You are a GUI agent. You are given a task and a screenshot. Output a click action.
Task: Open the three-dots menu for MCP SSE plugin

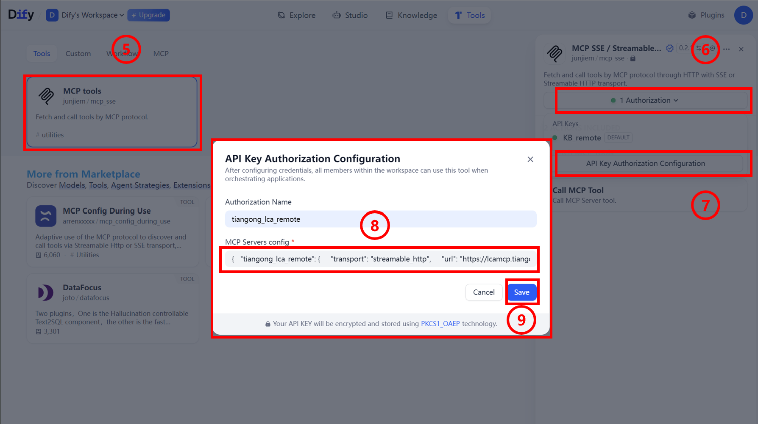(x=727, y=49)
